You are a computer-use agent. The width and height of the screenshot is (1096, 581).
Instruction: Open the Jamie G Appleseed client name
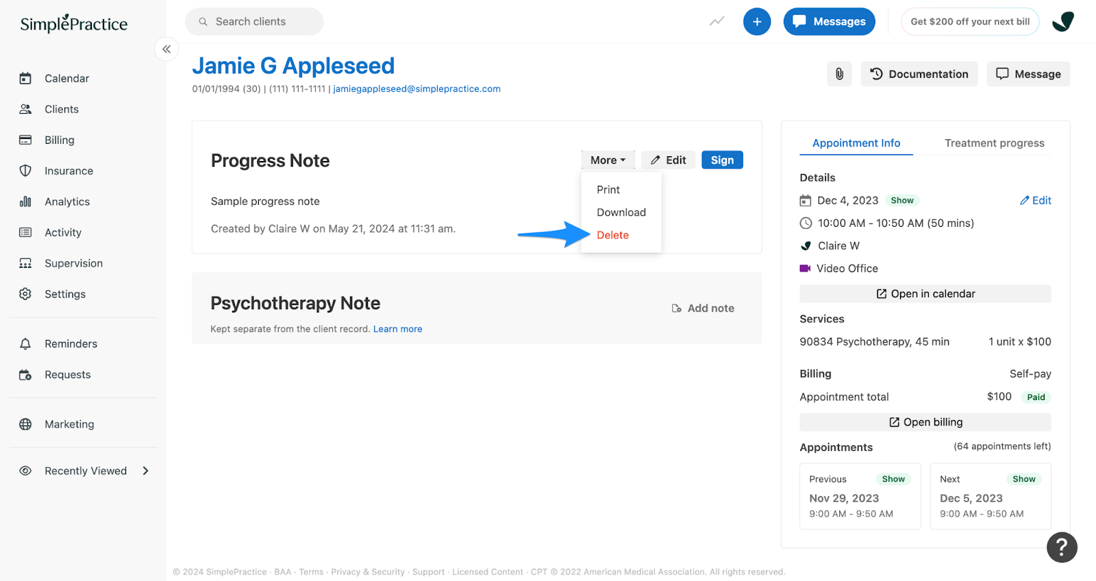[293, 66]
